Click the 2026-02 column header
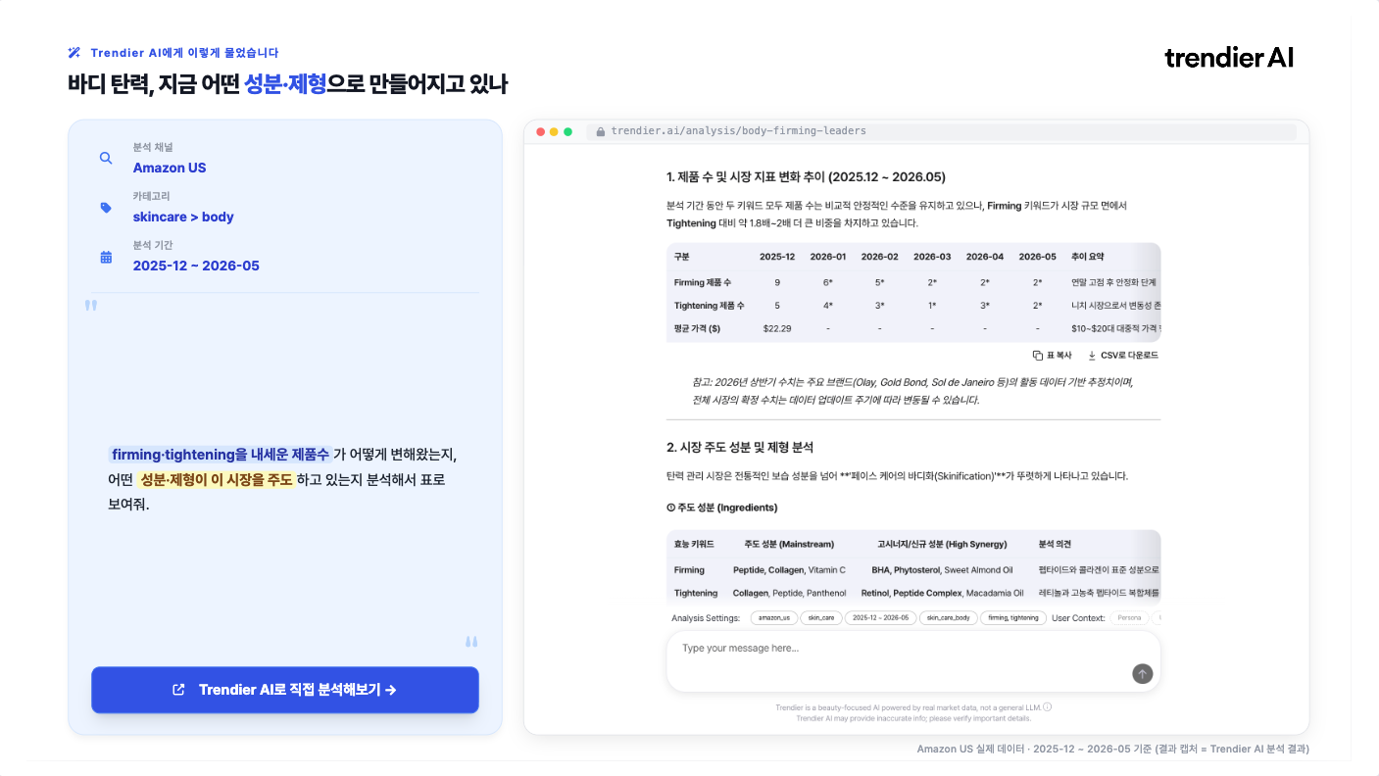The width and height of the screenshot is (1379, 776). [x=880, y=257]
